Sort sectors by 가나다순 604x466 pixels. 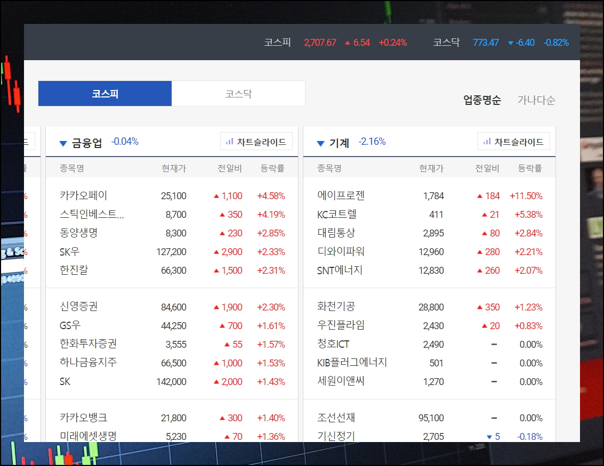536,100
